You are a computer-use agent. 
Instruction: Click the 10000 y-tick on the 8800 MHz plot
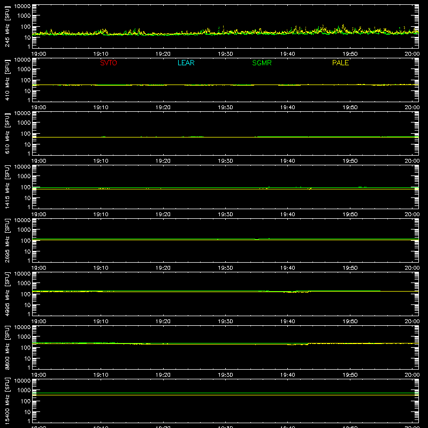point(22,327)
